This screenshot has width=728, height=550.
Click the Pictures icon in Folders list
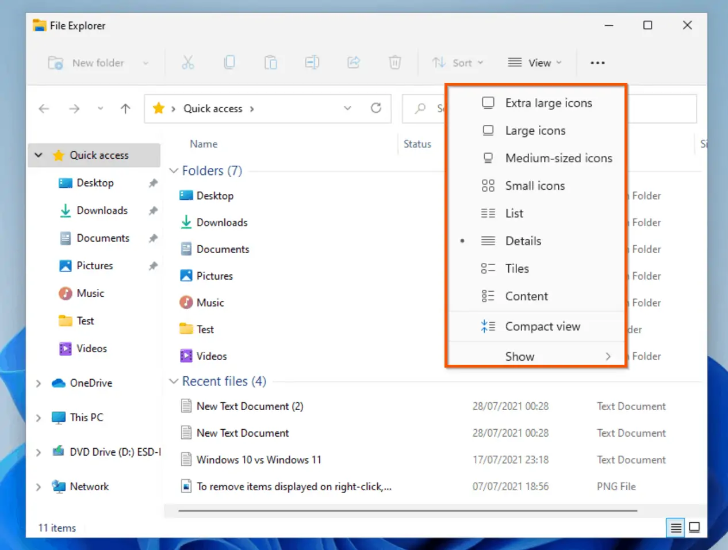coord(186,276)
